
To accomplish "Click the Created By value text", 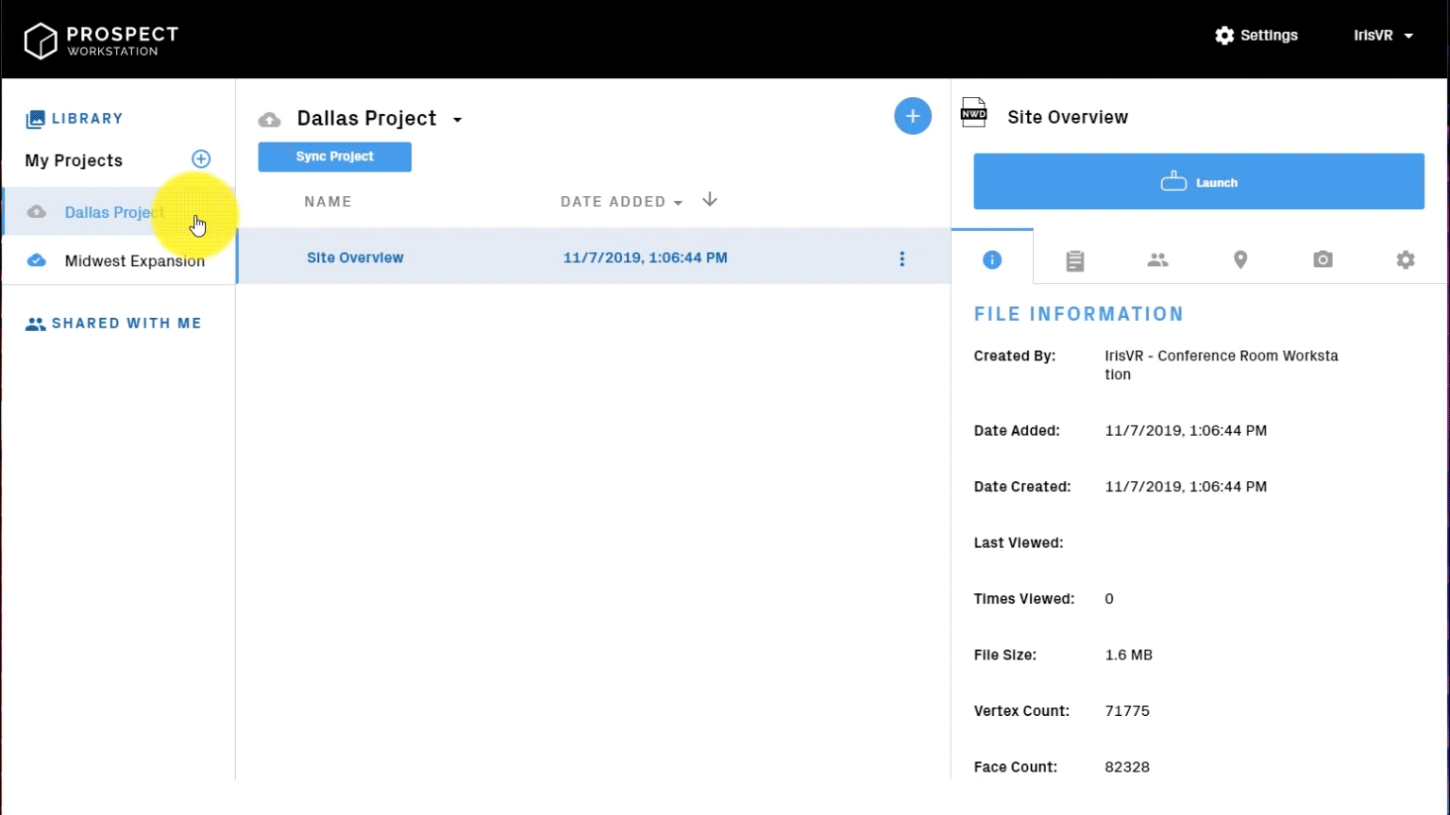I will pos(1222,365).
